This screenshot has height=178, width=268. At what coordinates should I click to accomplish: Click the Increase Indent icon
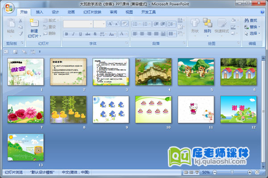click(163, 24)
